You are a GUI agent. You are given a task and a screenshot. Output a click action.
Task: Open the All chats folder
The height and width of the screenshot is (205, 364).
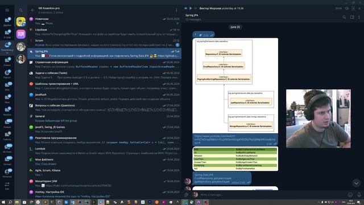[x=7, y=148]
